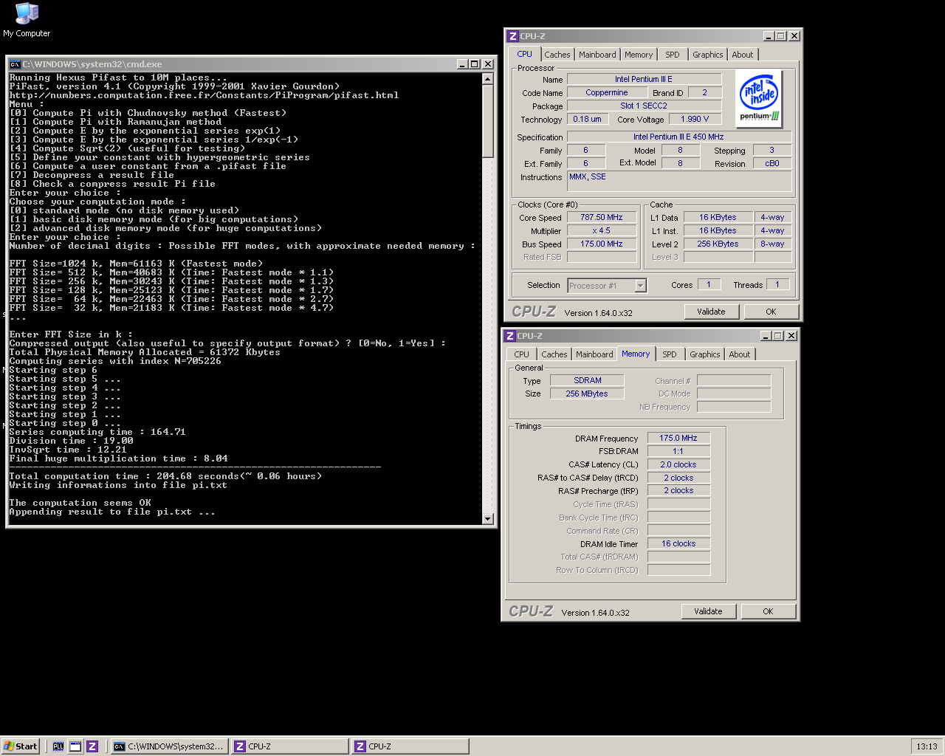The width and height of the screenshot is (945, 756).
Task: Click PuTTY quick launch icon in taskbar
Action: click(58, 746)
